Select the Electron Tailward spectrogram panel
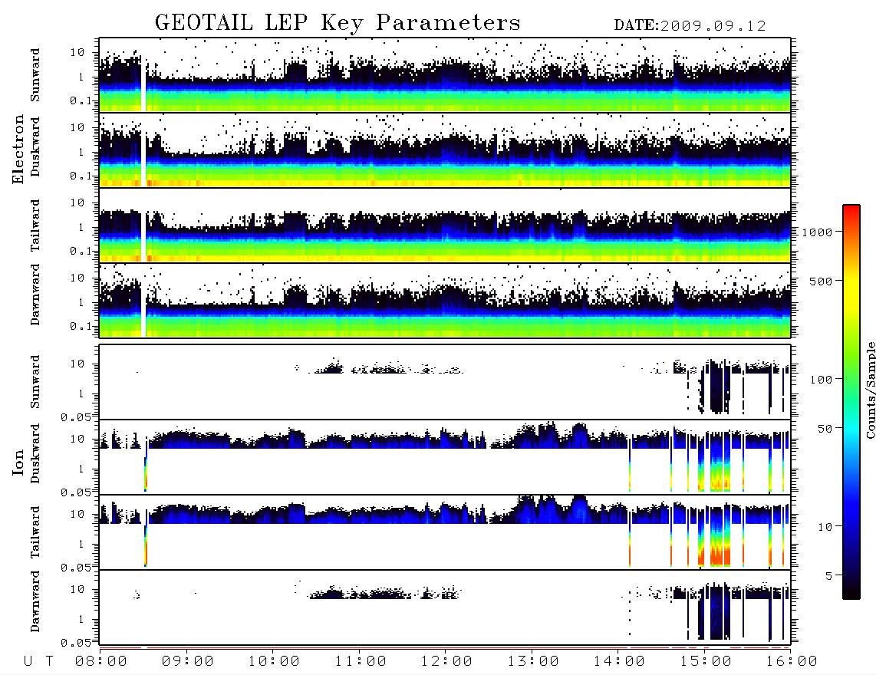 click(x=445, y=226)
